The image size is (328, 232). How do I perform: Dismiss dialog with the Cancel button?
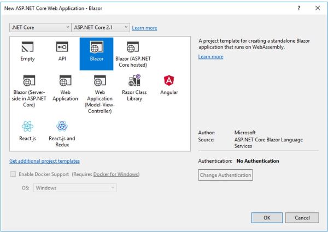click(x=302, y=218)
